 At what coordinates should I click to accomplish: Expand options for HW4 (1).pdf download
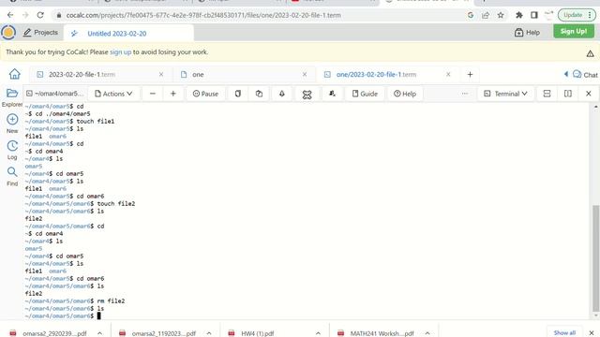tap(318, 333)
